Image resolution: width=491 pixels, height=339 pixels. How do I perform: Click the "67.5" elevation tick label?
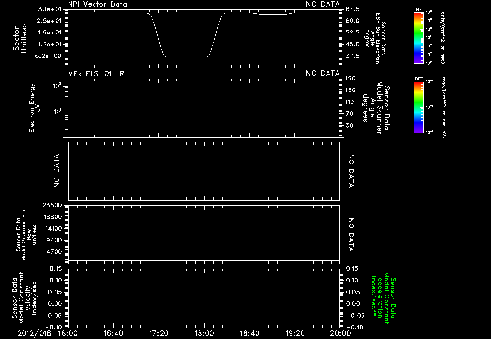coord(352,9)
